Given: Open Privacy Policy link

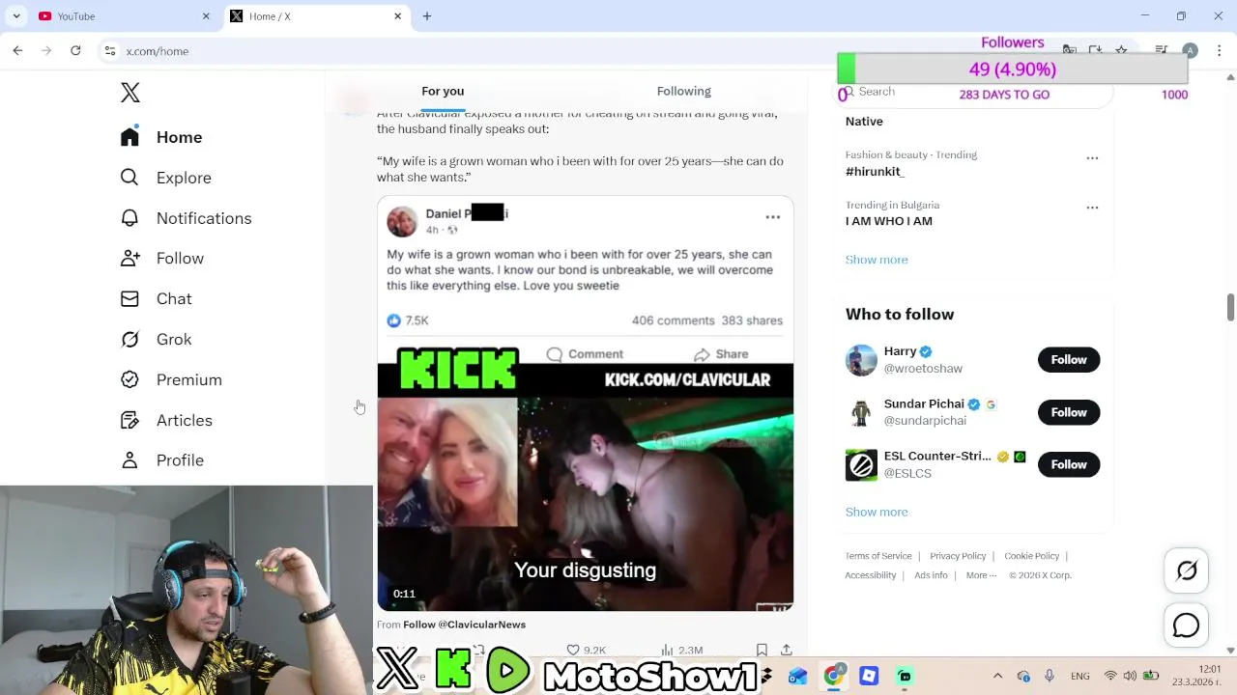Looking at the screenshot, I should (x=958, y=556).
